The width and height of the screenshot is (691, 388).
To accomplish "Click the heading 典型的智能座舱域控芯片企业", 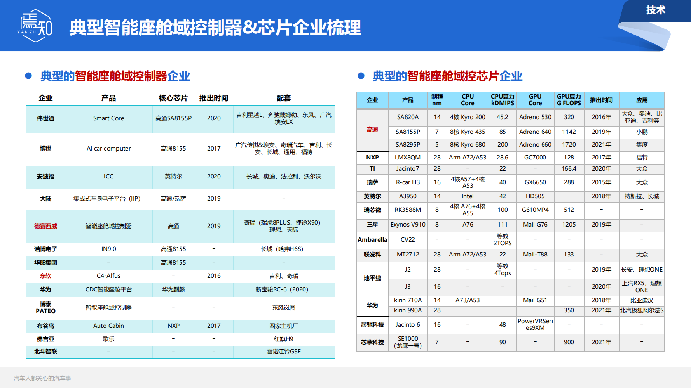I will coord(447,76).
